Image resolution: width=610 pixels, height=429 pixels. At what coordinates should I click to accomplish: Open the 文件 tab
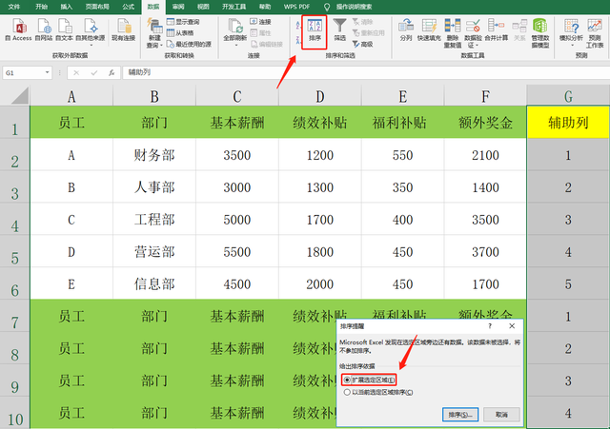click(x=14, y=7)
